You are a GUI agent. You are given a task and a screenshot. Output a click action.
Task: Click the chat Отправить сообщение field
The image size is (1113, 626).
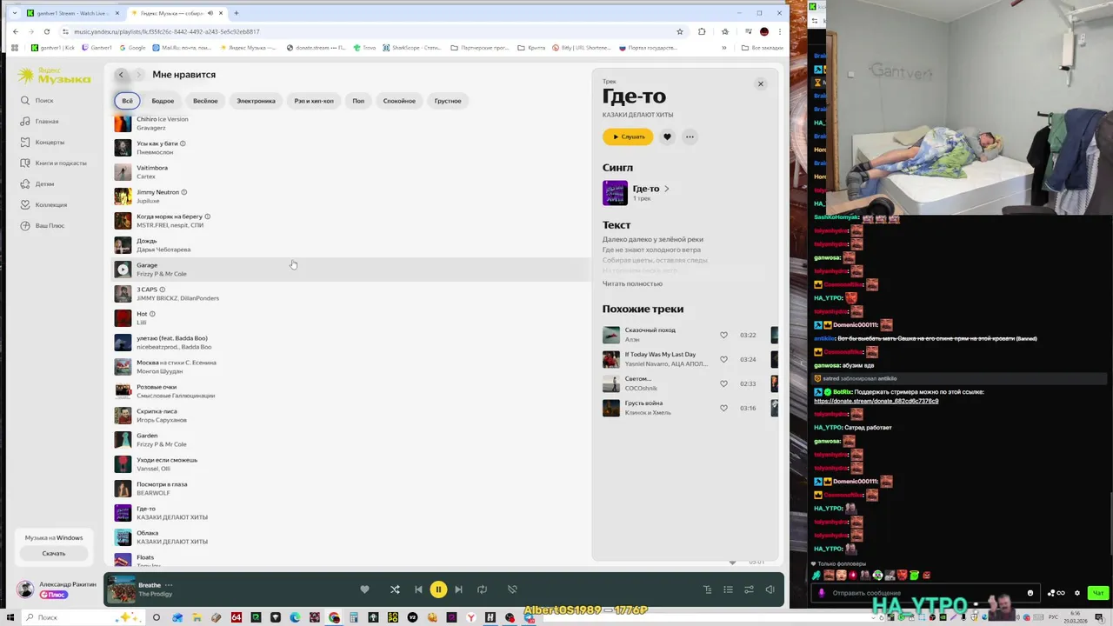[926, 593]
